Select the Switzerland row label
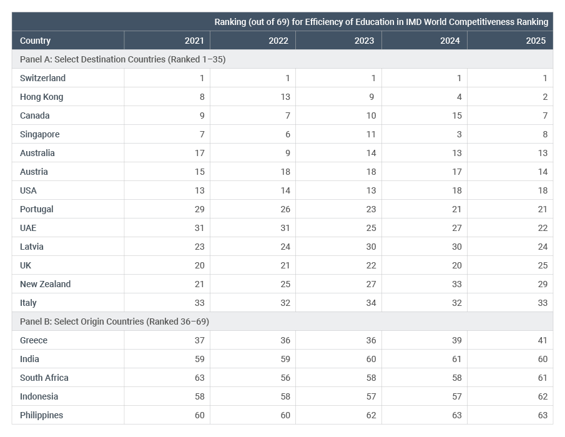Image resolution: width=565 pixels, height=437 pixels. pos(43,78)
